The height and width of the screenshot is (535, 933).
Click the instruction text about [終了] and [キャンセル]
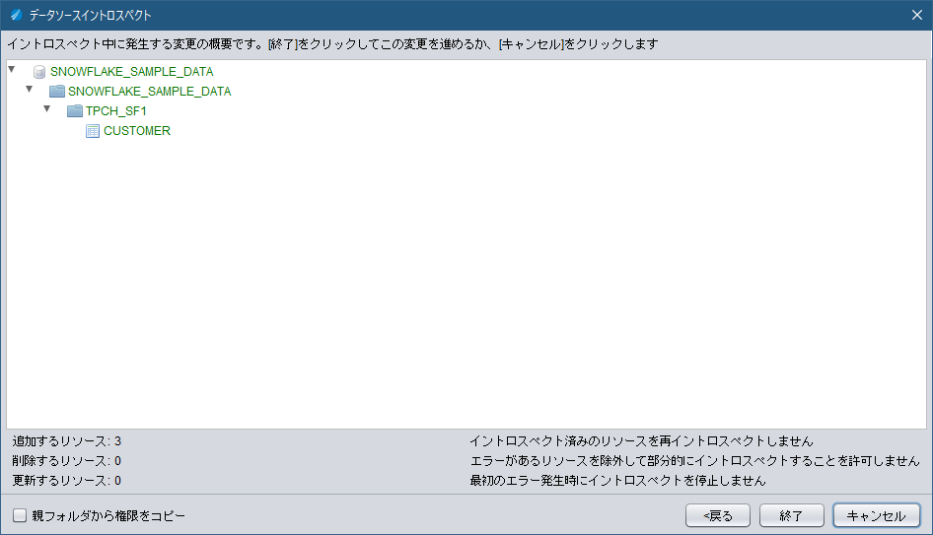332,44
